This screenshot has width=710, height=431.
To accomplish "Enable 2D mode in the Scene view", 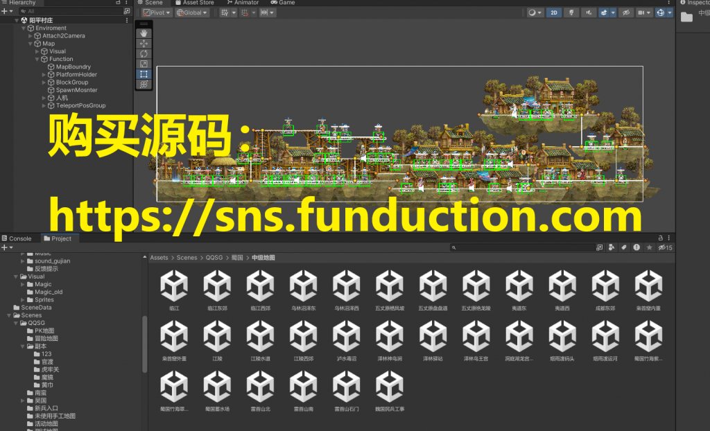I will point(555,12).
